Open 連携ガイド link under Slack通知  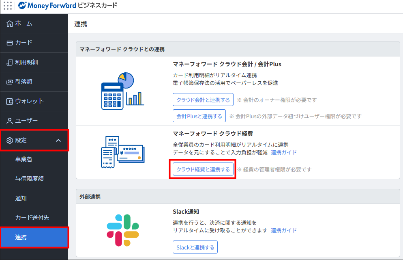[x=284, y=230]
